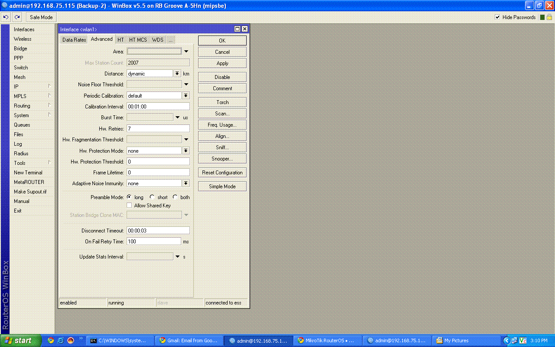Switch to HT MCS tab
This screenshot has height=347, width=555.
click(x=138, y=39)
